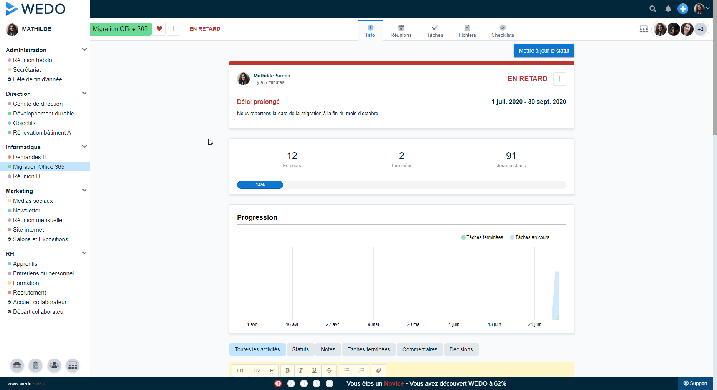Click the attachment paperclip in the editor
Image resolution: width=717 pixels, height=390 pixels.
tap(378, 370)
